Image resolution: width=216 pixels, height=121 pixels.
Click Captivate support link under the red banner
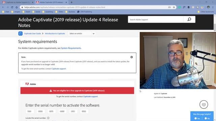[x=90, y=96]
